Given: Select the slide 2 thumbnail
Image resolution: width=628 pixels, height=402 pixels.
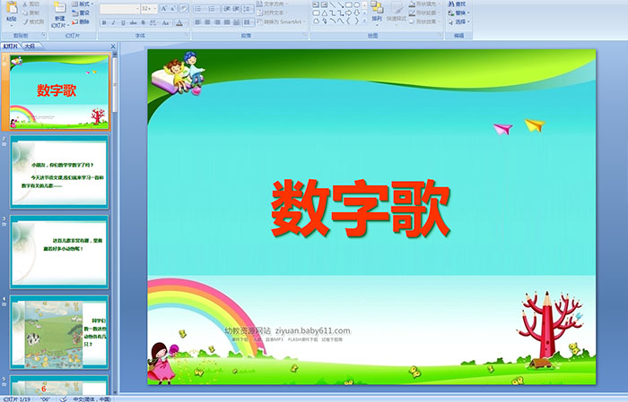Looking at the screenshot, I should (x=59, y=172).
